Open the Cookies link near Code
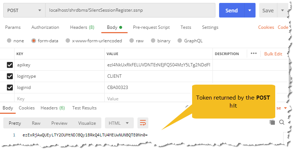Image resolution: width=296 pixels, height=151 pixels. (x=266, y=27)
